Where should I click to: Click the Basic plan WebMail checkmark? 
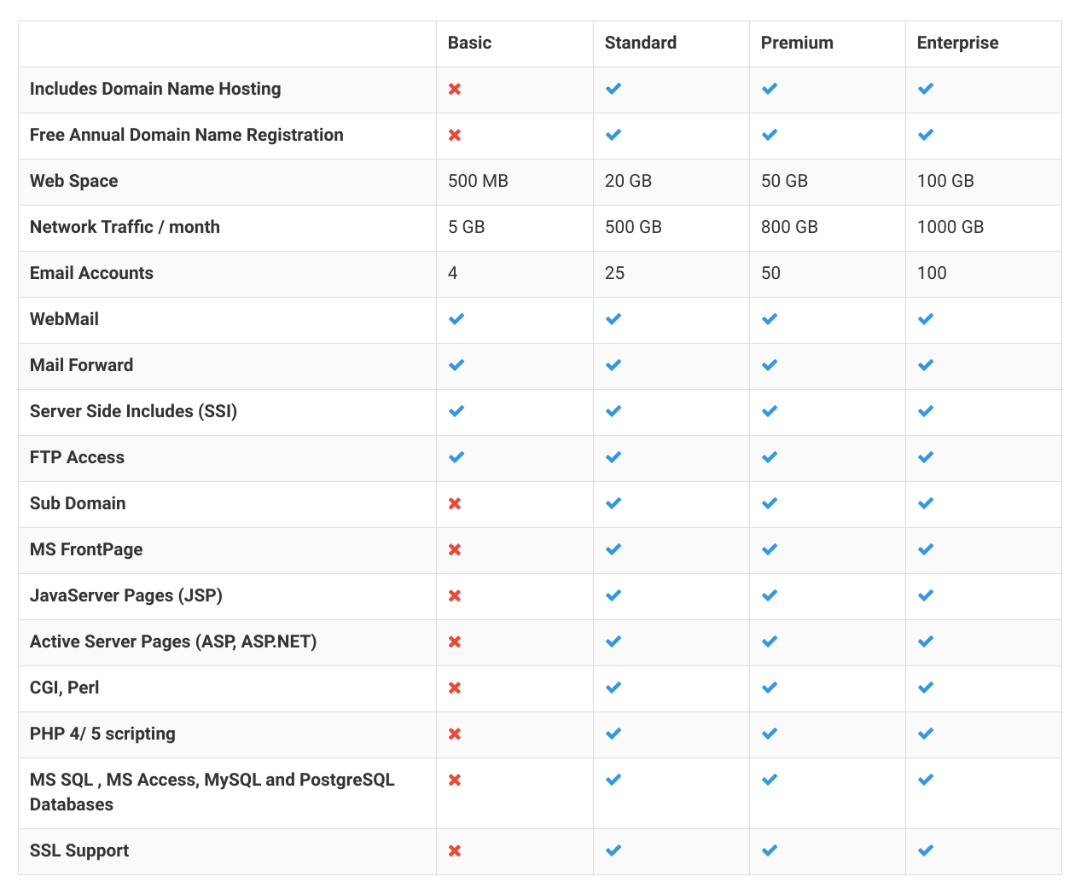pyautogui.click(x=456, y=319)
